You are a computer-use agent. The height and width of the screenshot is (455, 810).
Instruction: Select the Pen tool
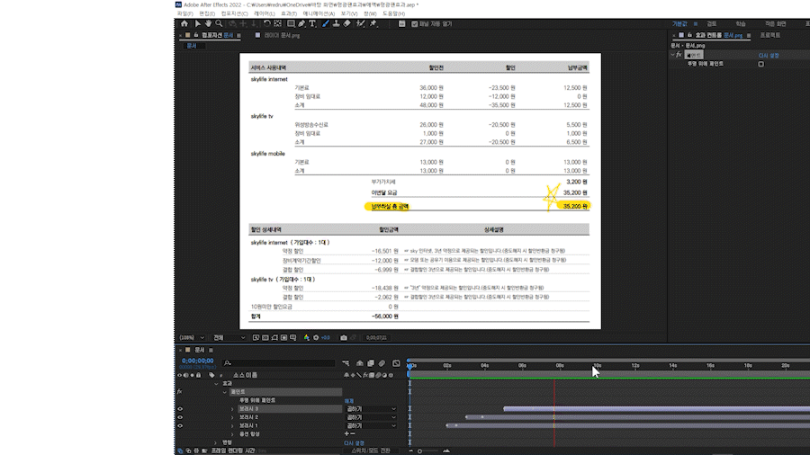coord(301,23)
